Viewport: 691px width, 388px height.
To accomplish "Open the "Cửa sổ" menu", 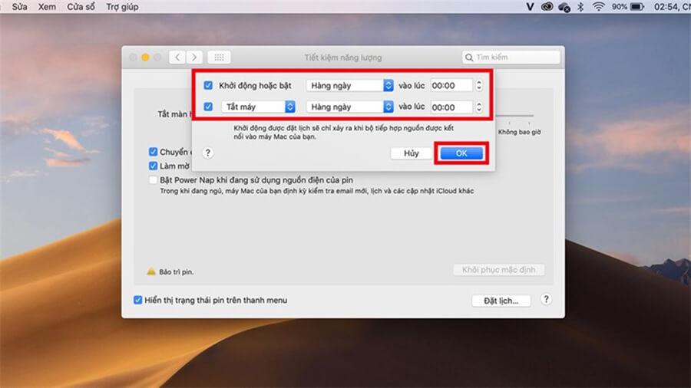I will [x=81, y=6].
